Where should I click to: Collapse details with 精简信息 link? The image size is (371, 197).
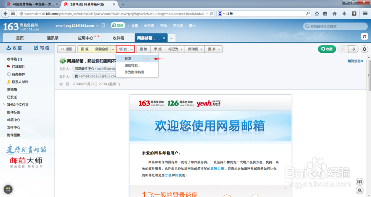tap(355, 61)
